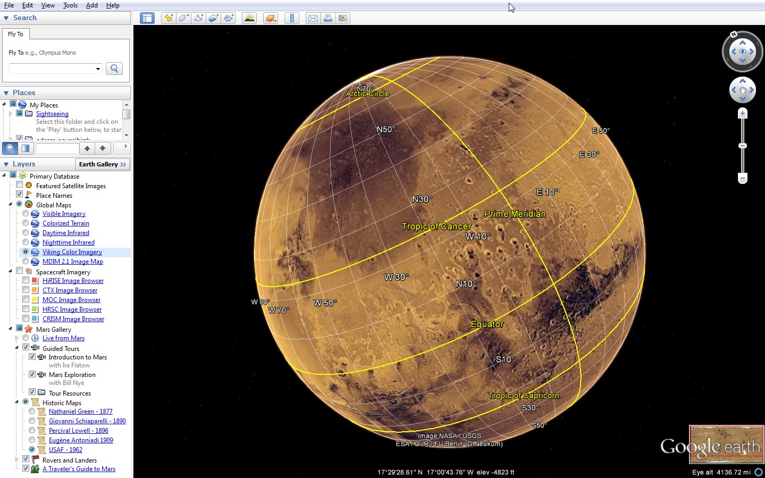Select the MDIM 2.1 Image Map radio button

[x=26, y=261]
